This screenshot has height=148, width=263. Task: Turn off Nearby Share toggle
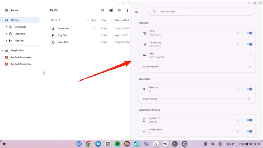click(249, 131)
